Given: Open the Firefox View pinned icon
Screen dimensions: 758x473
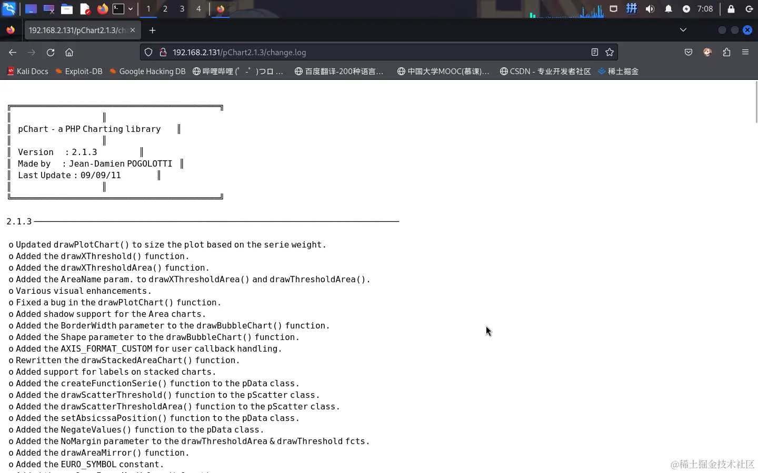Looking at the screenshot, I should pos(11,30).
